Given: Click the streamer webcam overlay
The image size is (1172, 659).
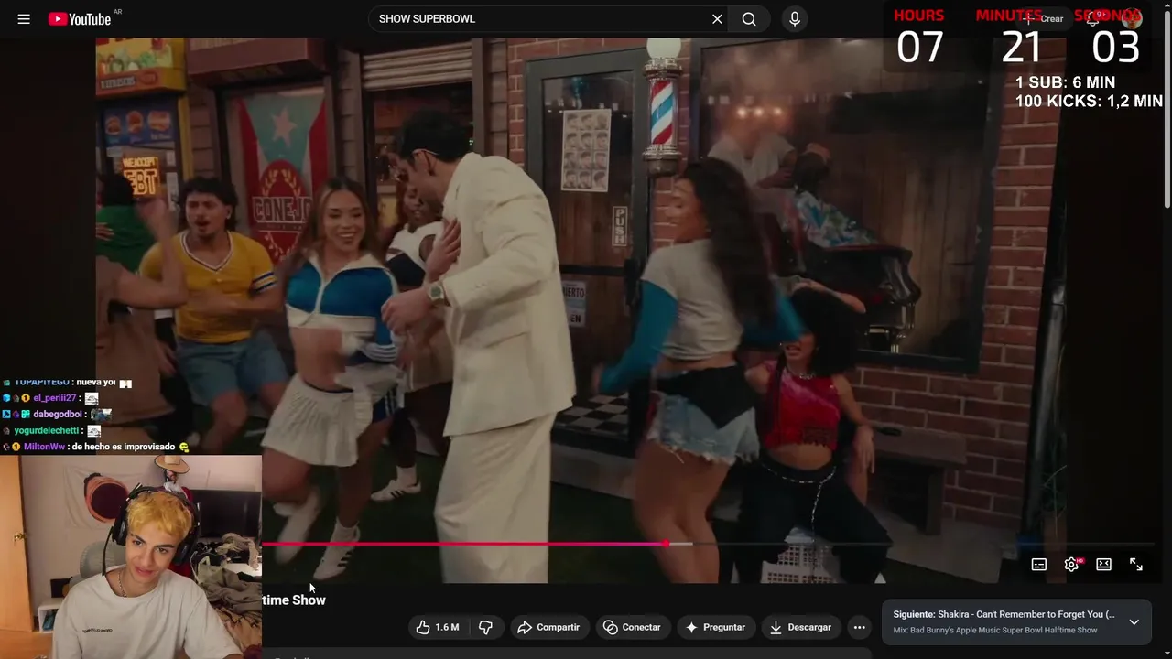Looking at the screenshot, I should (131, 557).
